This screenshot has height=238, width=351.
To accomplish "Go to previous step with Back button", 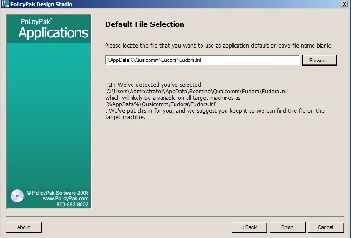I will [249, 227].
